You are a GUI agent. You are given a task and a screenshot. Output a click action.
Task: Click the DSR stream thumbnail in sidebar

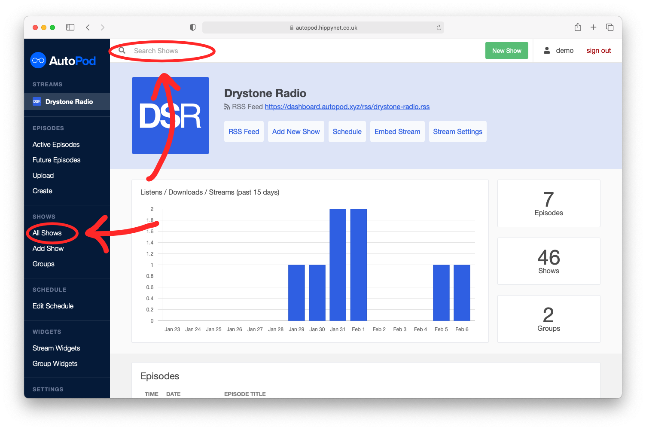point(37,101)
